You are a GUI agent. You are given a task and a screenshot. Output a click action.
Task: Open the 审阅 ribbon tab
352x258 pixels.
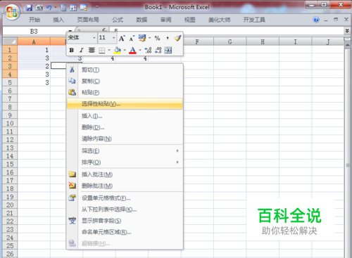[165, 20]
